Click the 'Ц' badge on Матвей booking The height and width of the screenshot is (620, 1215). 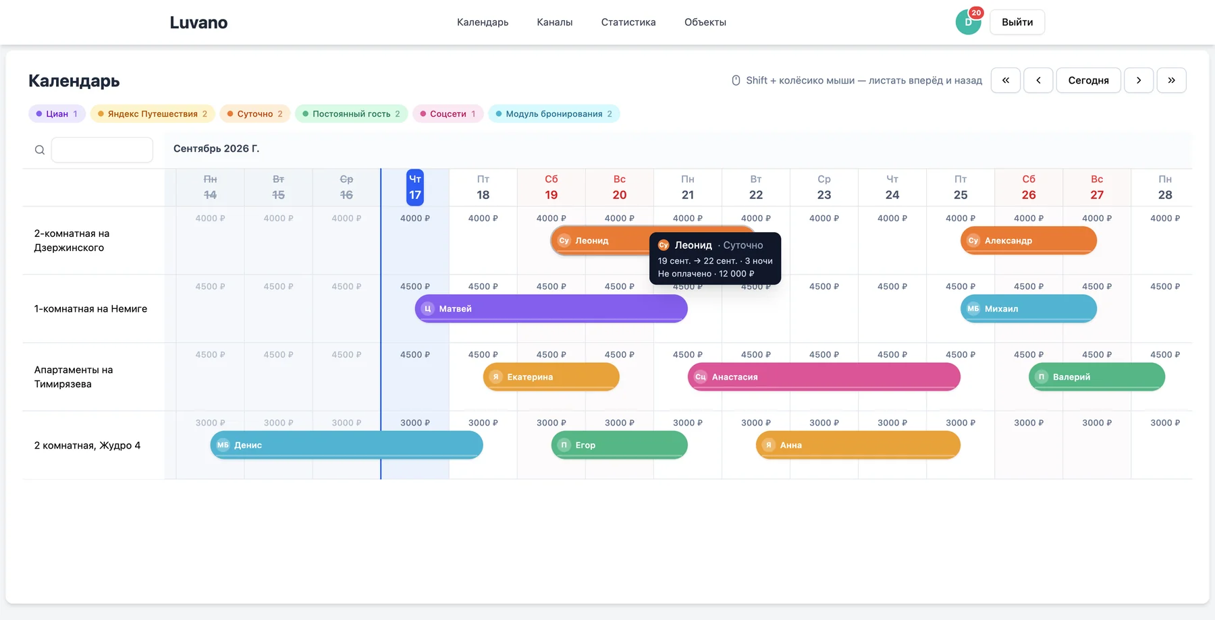pyautogui.click(x=427, y=309)
